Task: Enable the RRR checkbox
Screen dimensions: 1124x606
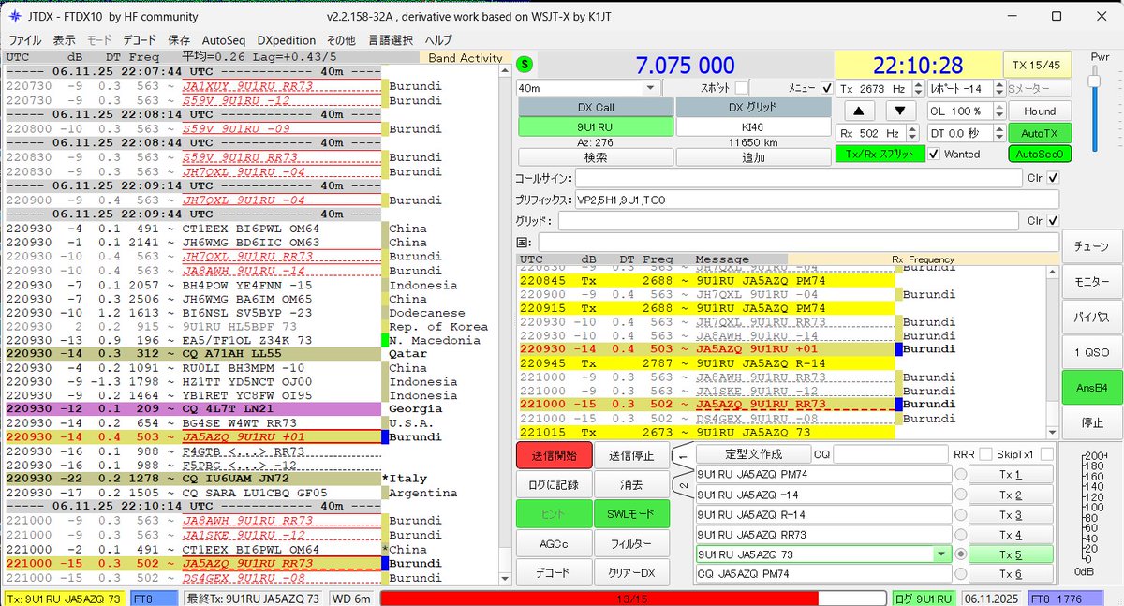Action: [x=985, y=453]
